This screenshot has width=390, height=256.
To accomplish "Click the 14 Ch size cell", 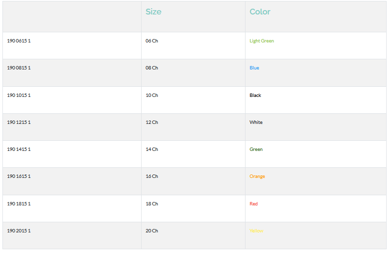I will click(152, 149).
